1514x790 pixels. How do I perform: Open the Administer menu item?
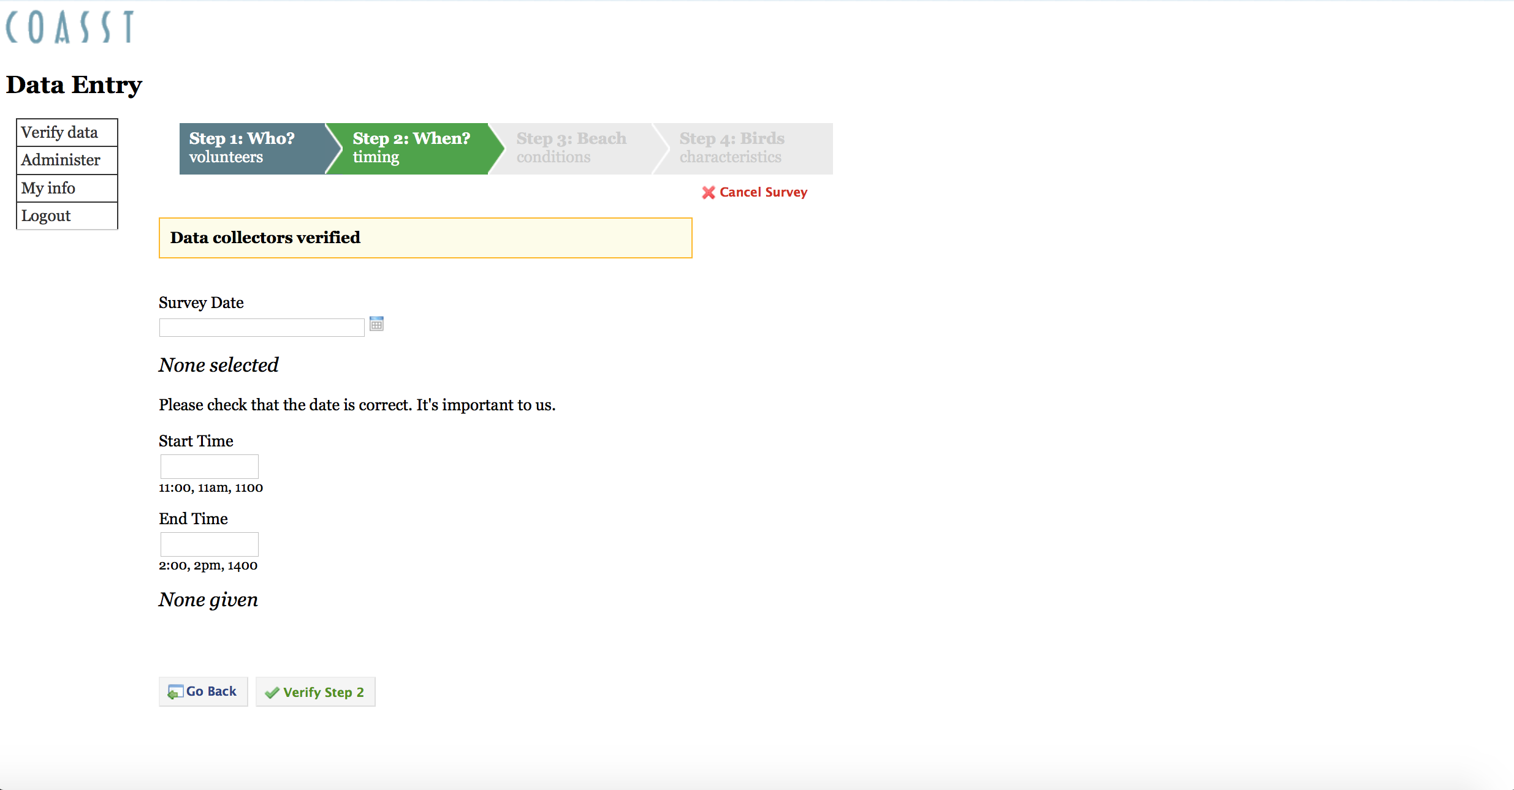pyautogui.click(x=67, y=160)
